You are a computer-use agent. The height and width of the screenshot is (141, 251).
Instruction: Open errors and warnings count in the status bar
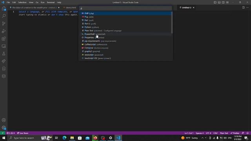(11, 133)
